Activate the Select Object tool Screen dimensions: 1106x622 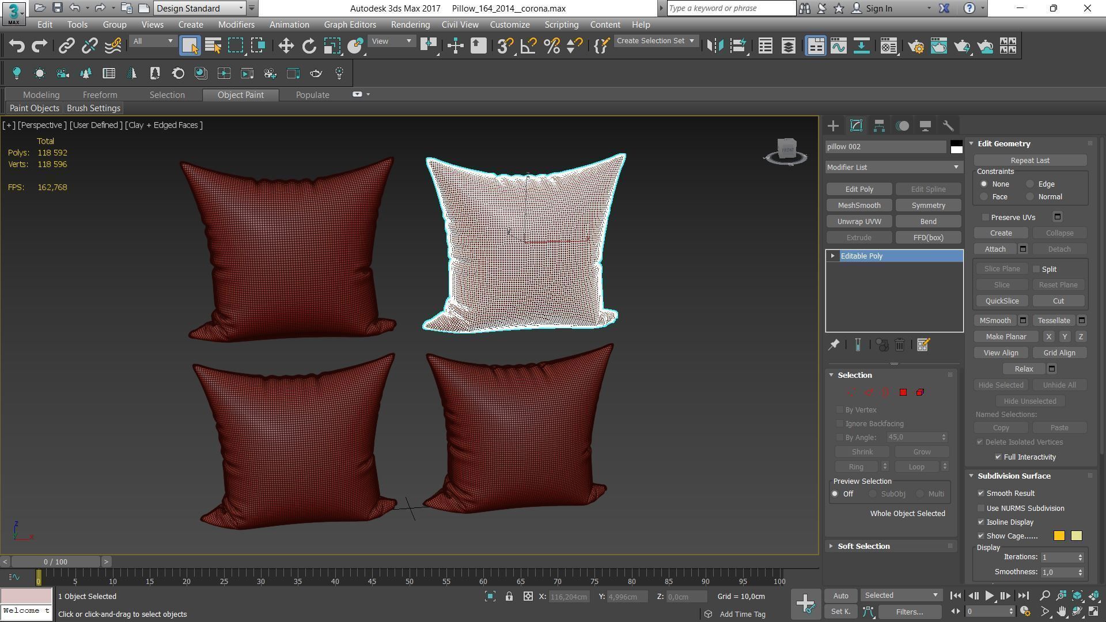point(190,46)
